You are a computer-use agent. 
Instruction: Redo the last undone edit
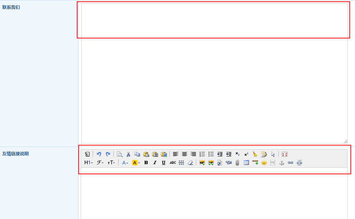pos(108,154)
